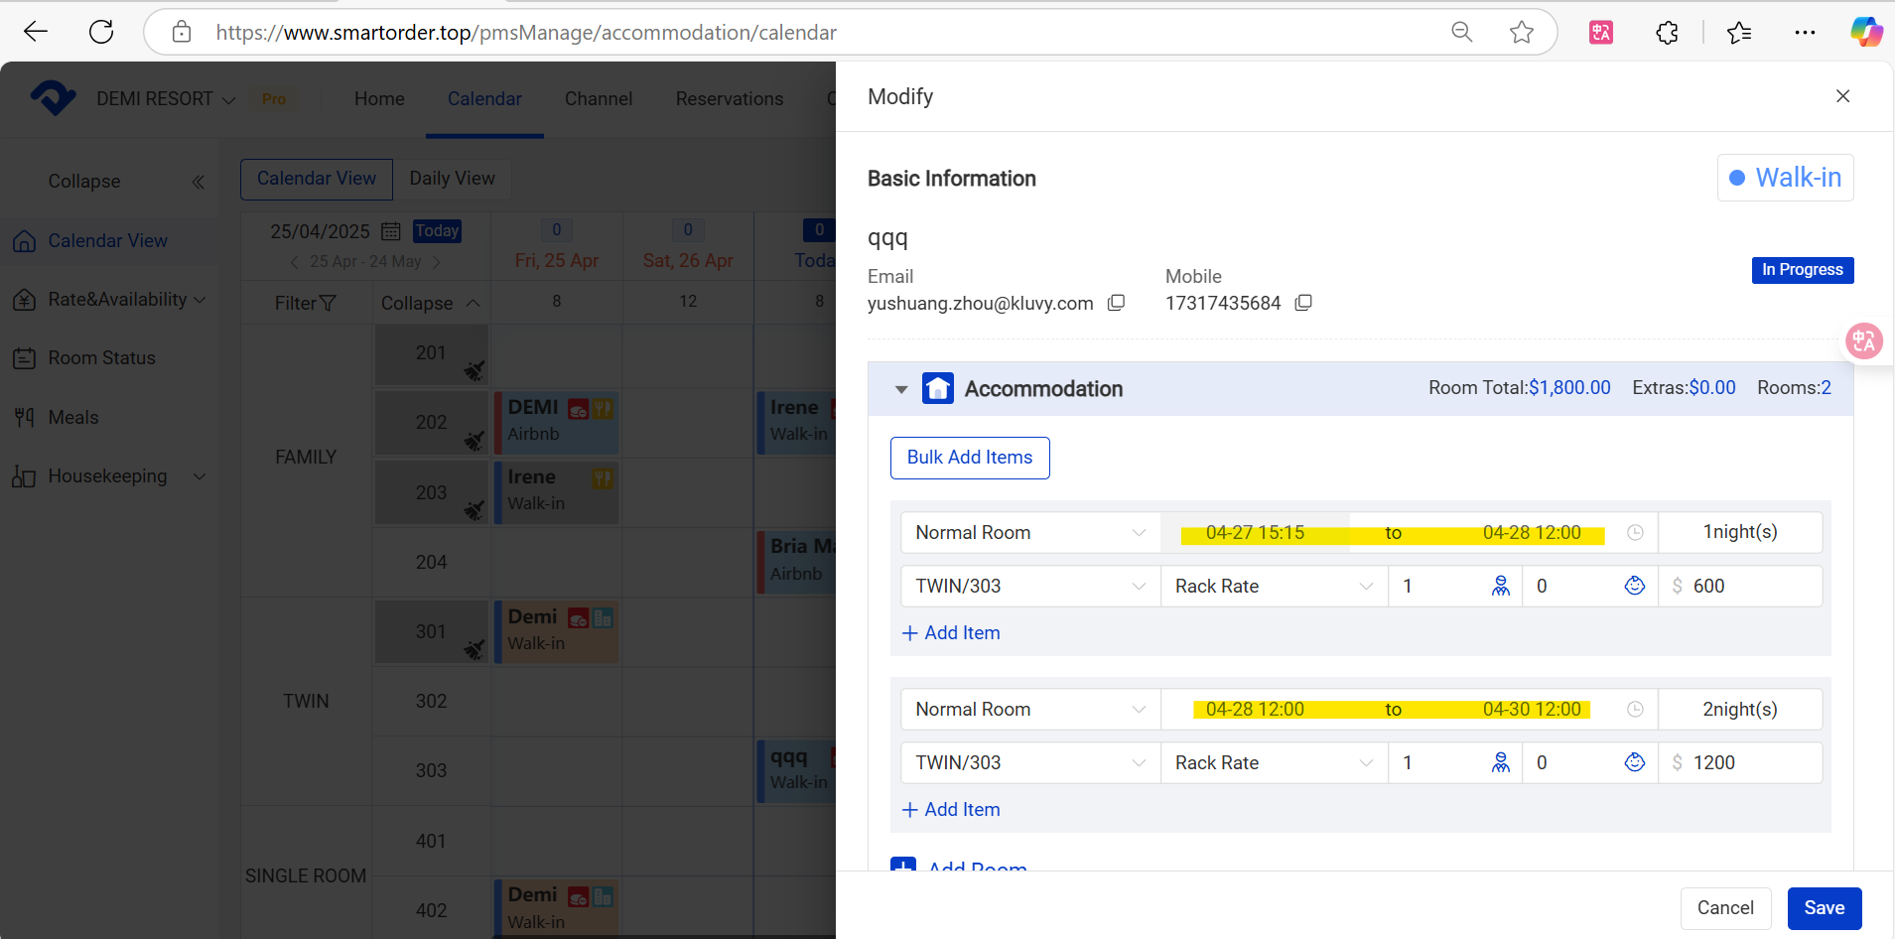
Task: Open the first Normal Room dropdown
Action: pos(1029,533)
